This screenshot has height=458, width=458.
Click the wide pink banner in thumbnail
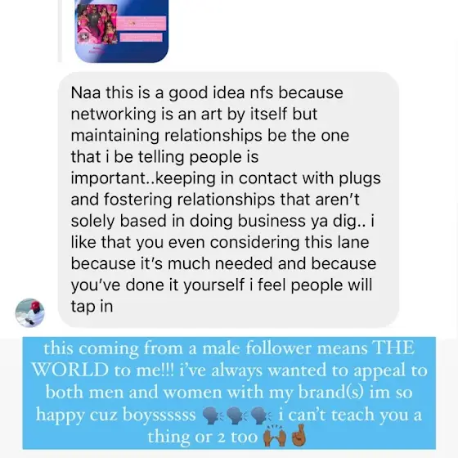[x=141, y=24]
